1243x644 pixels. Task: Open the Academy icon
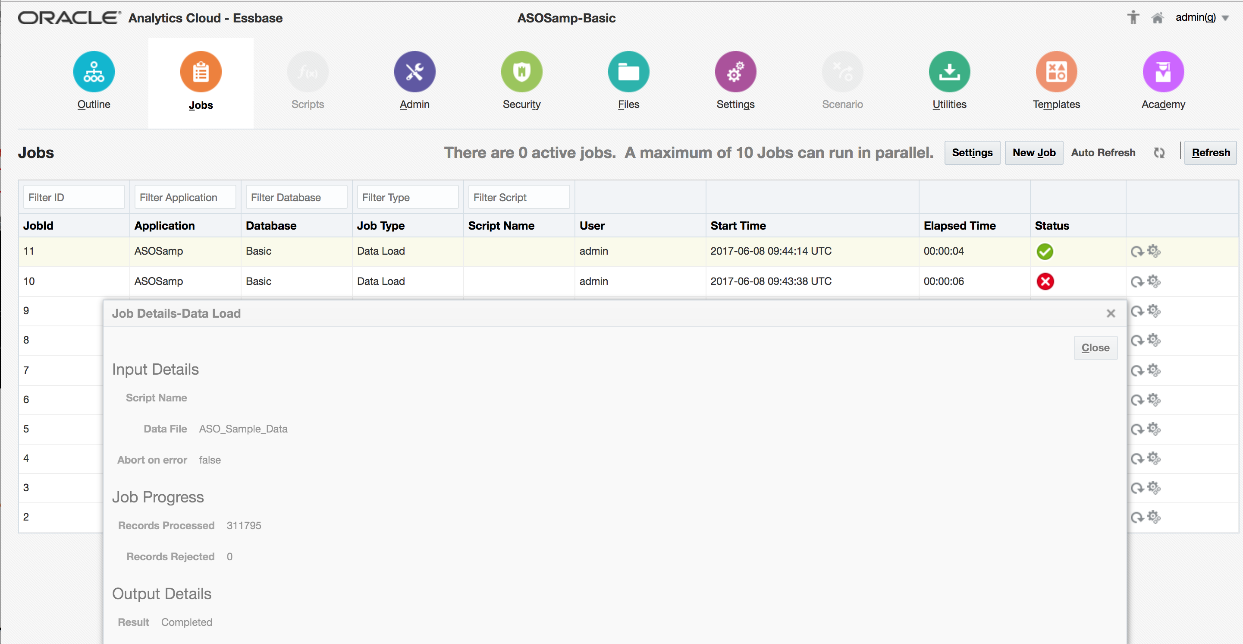1163,72
